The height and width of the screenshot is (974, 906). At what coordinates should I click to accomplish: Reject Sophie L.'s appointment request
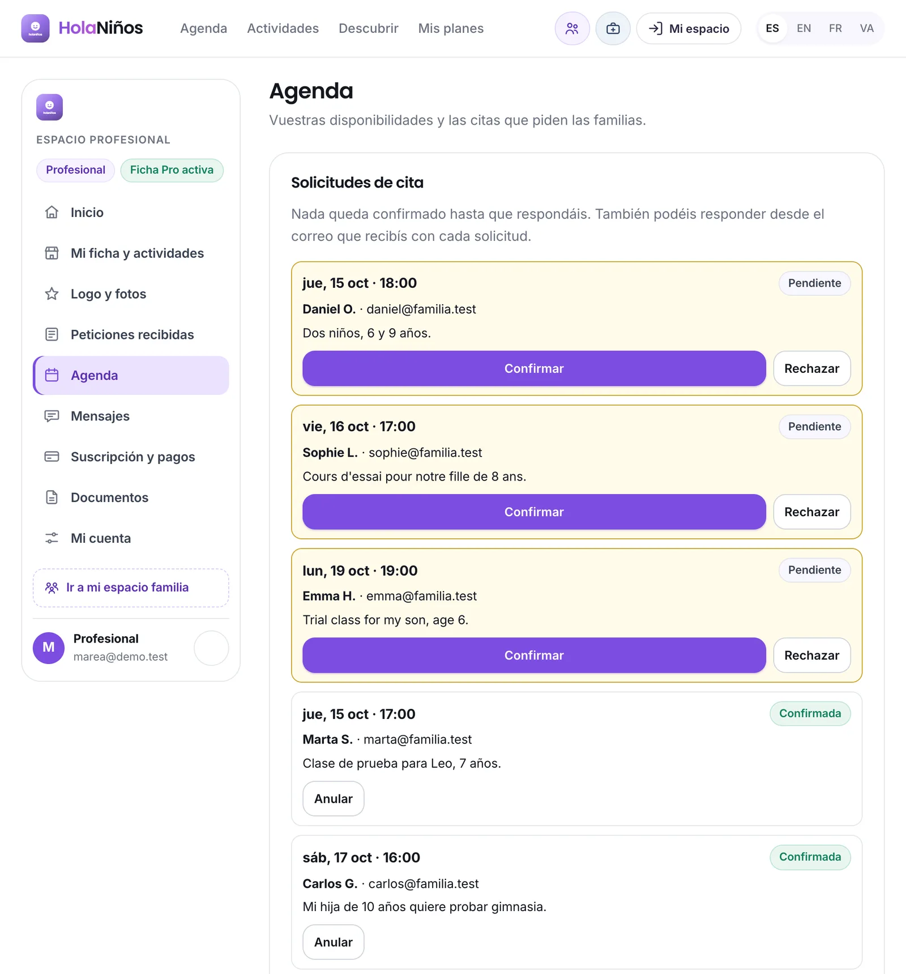coord(811,512)
